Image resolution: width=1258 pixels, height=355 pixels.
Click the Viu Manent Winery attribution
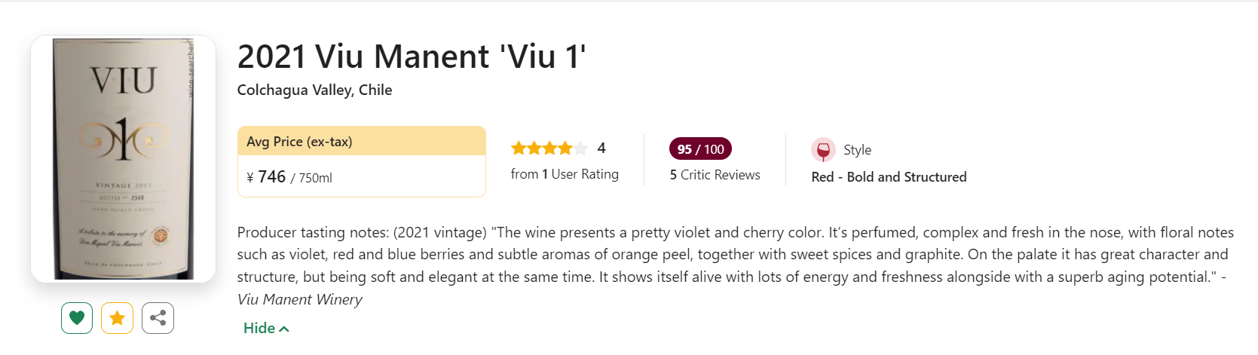pos(300,299)
